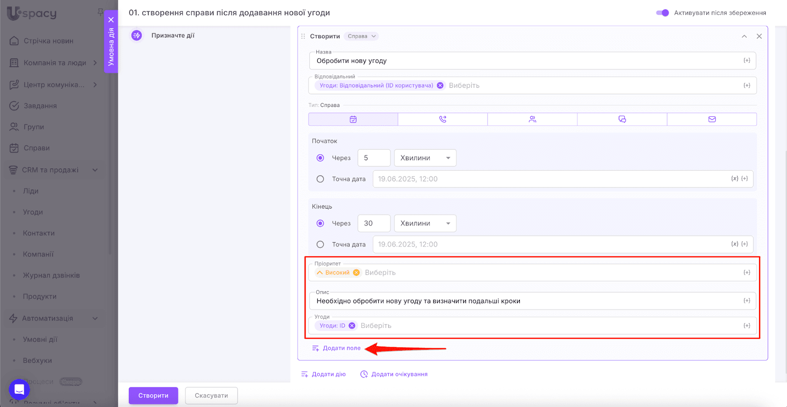
Task: Remove the 'Високий' priority tag
Action: 357,272
